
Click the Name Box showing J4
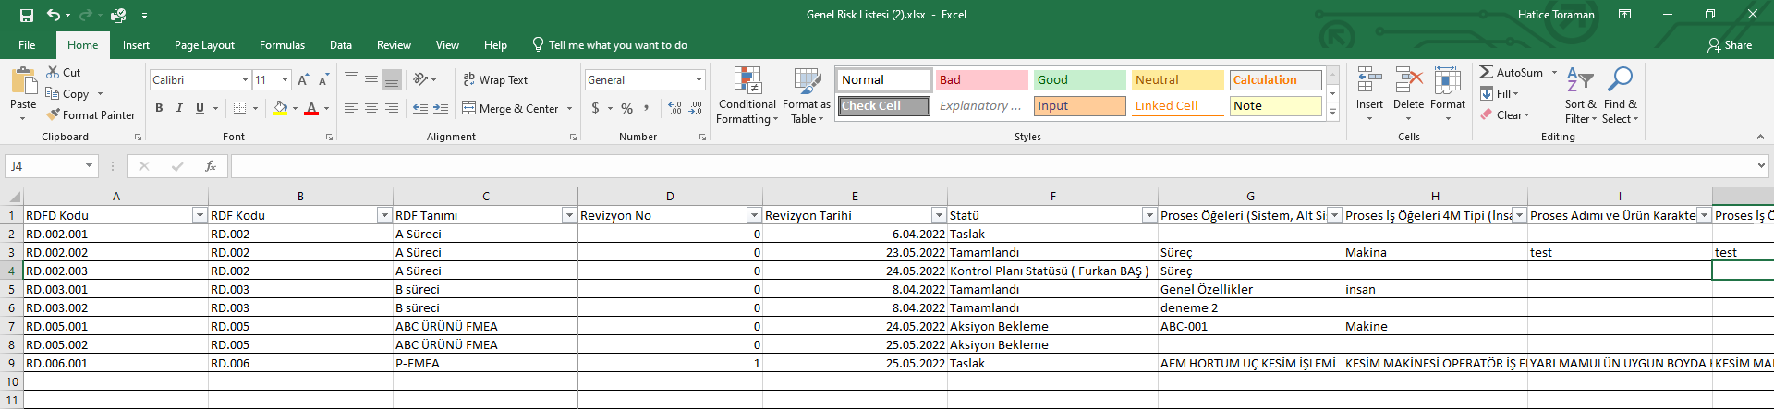[44, 166]
